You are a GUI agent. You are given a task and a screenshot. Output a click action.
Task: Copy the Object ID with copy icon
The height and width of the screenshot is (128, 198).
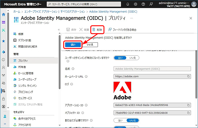(x=188, y=113)
